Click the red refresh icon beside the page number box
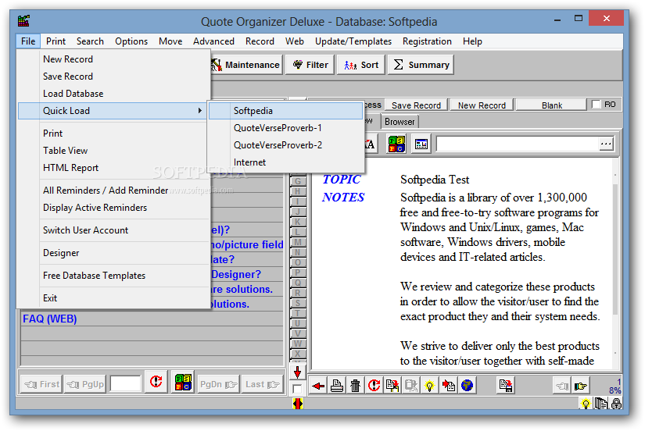This screenshot has width=645, height=431. (x=156, y=383)
